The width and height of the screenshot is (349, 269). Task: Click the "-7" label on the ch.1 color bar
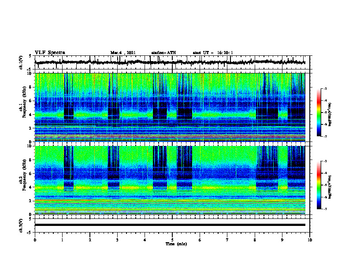[325, 136]
